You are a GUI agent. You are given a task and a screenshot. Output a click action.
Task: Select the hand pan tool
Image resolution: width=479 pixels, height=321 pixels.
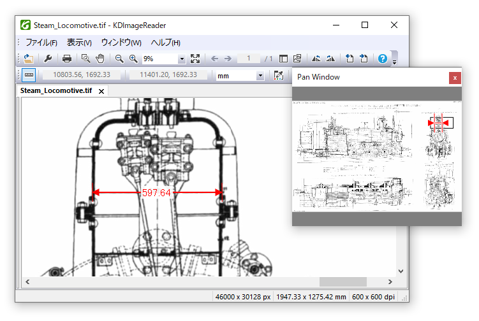coord(99,59)
